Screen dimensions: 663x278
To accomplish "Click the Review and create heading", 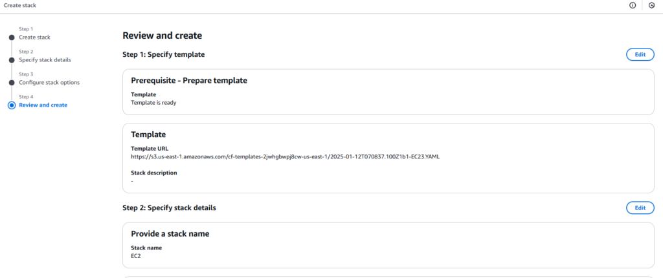I will 163,36.
